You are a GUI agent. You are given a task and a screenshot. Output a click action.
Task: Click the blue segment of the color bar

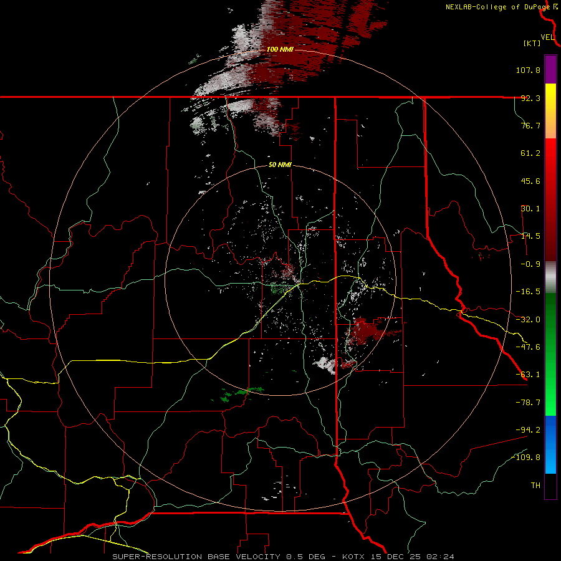tap(550, 444)
